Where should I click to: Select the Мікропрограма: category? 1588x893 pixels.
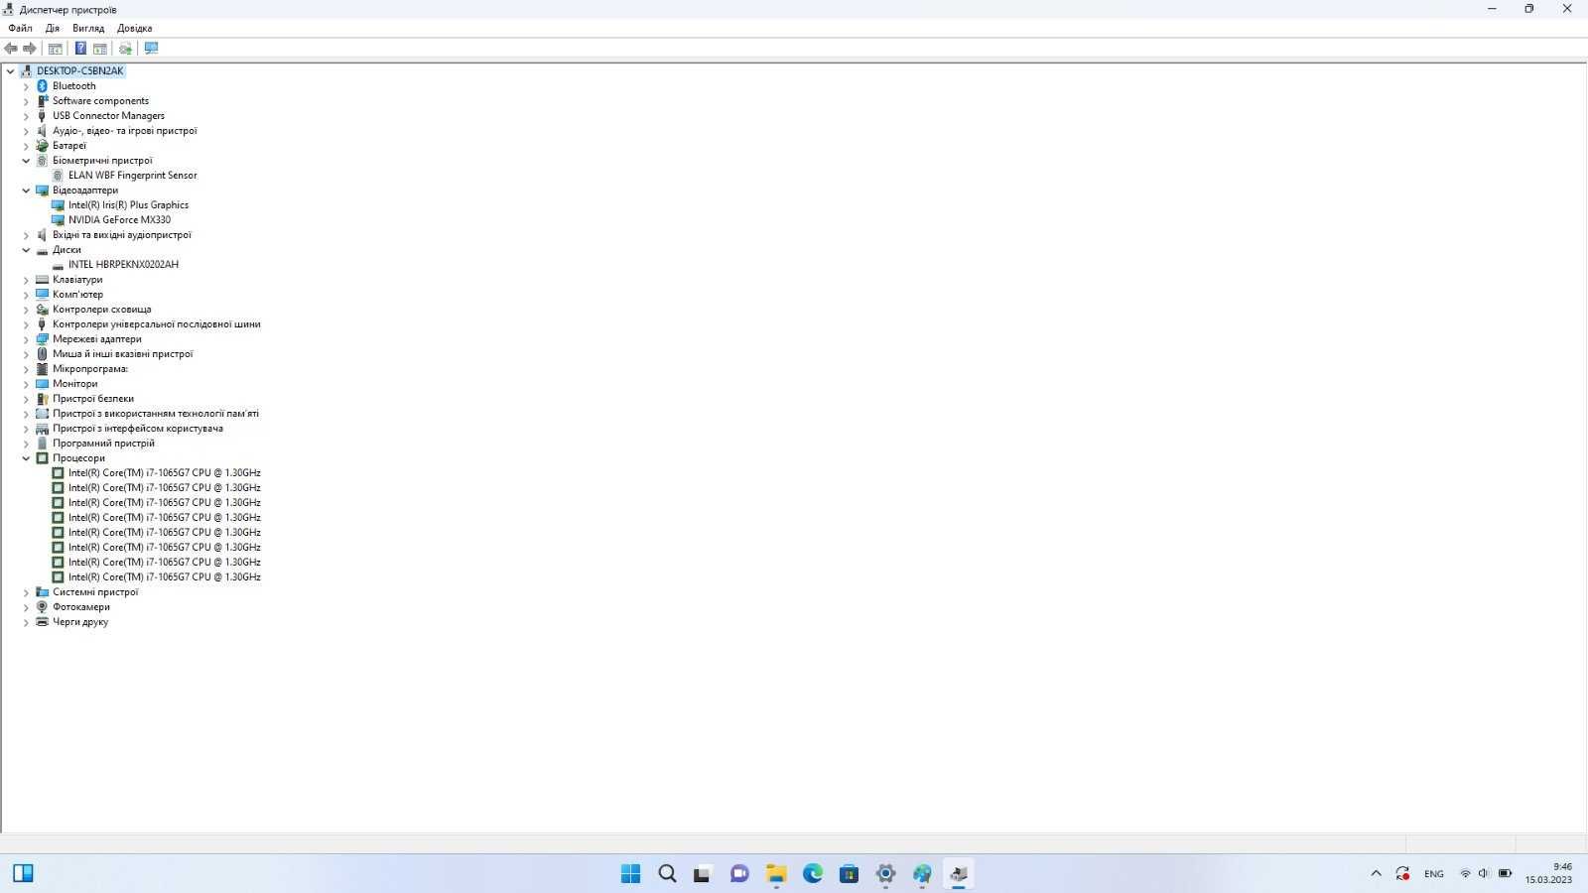(90, 368)
